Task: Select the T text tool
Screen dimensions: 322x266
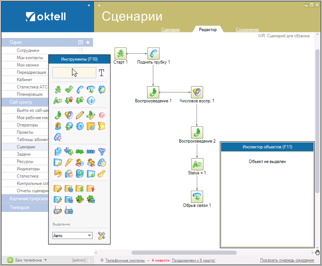Action: (x=101, y=73)
